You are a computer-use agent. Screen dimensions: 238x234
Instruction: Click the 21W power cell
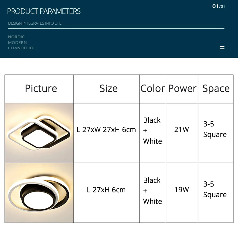182,130
